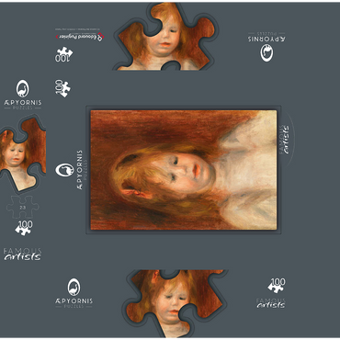
Task: Click the upside-down ÆPYORNIS PUZZLES wordmark
Action: click(266, 37)
